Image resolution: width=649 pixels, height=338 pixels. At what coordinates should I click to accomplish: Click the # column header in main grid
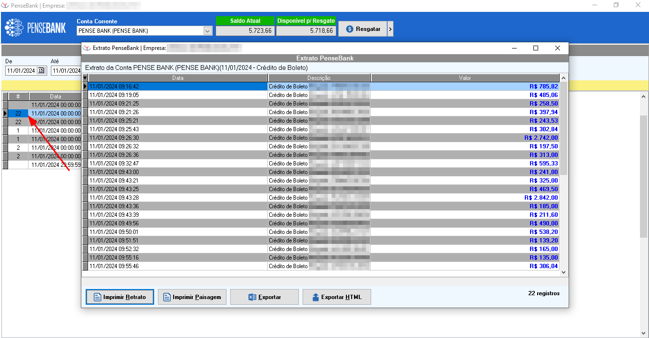[18, 97]
